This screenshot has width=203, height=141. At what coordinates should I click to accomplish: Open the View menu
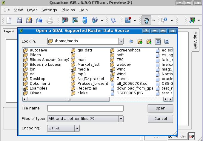(x=19, y=10)
